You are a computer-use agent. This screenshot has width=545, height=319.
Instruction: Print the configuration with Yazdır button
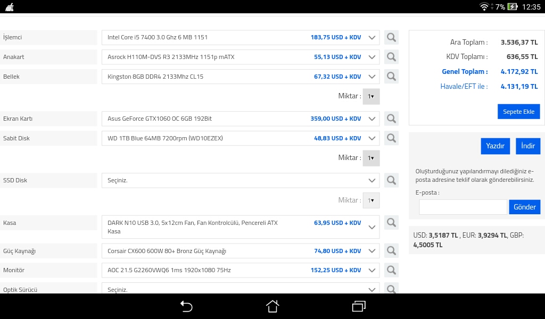[x=496, y=146]
